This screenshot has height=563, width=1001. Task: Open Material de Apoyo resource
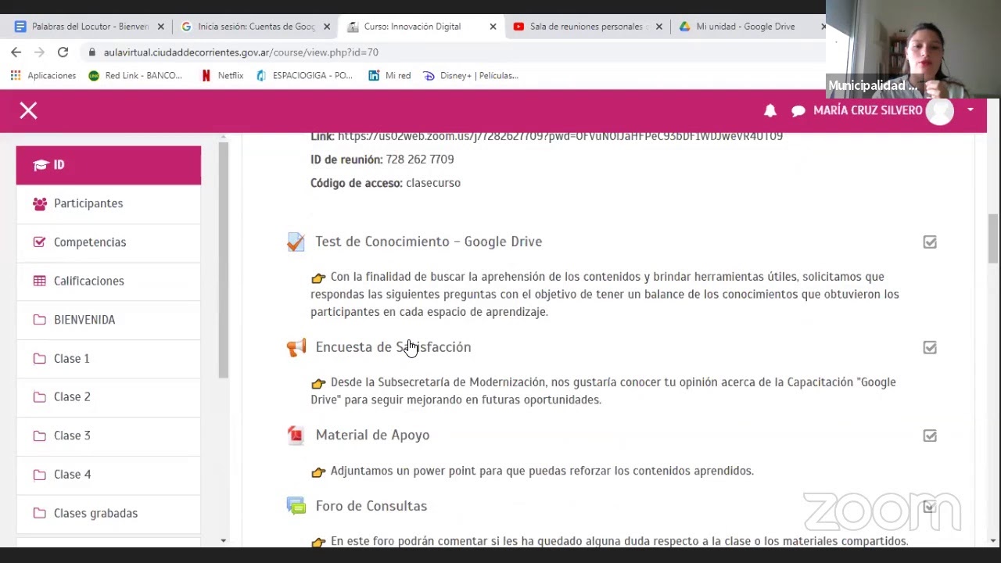(372, 435)
